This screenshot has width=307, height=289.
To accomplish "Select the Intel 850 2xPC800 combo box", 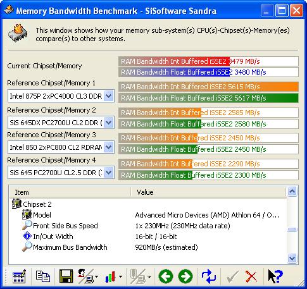I will 61,147.
